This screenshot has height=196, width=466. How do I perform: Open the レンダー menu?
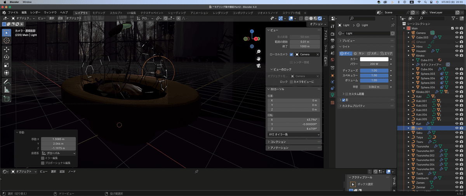tap(35, 13)
